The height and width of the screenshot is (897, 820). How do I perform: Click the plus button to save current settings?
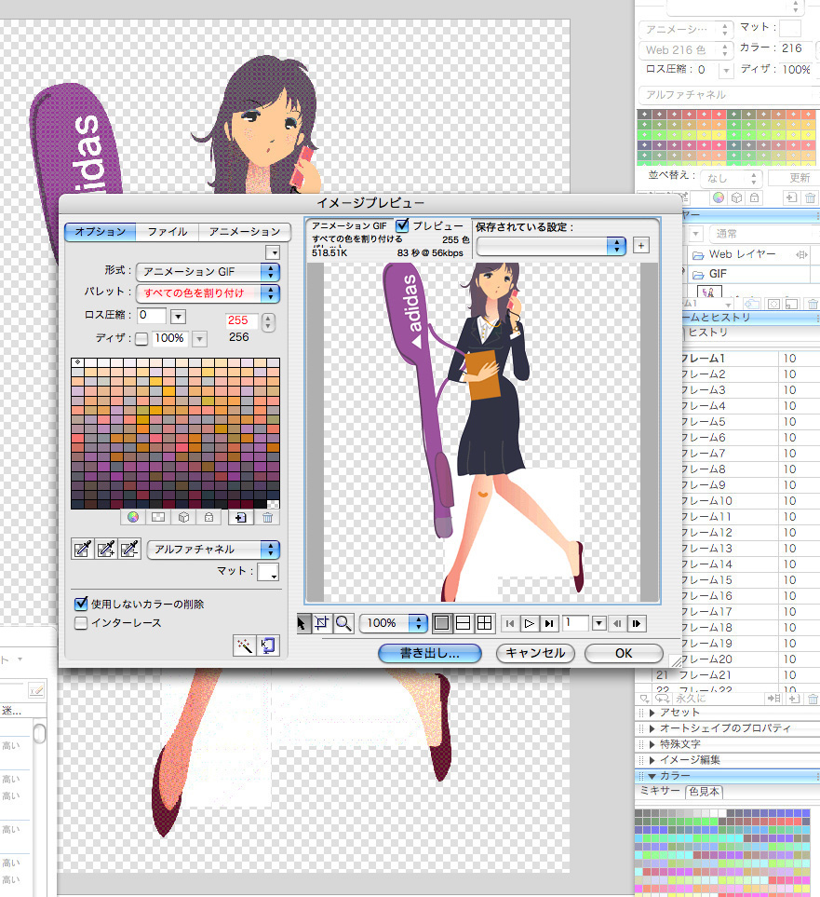[641, 245]
